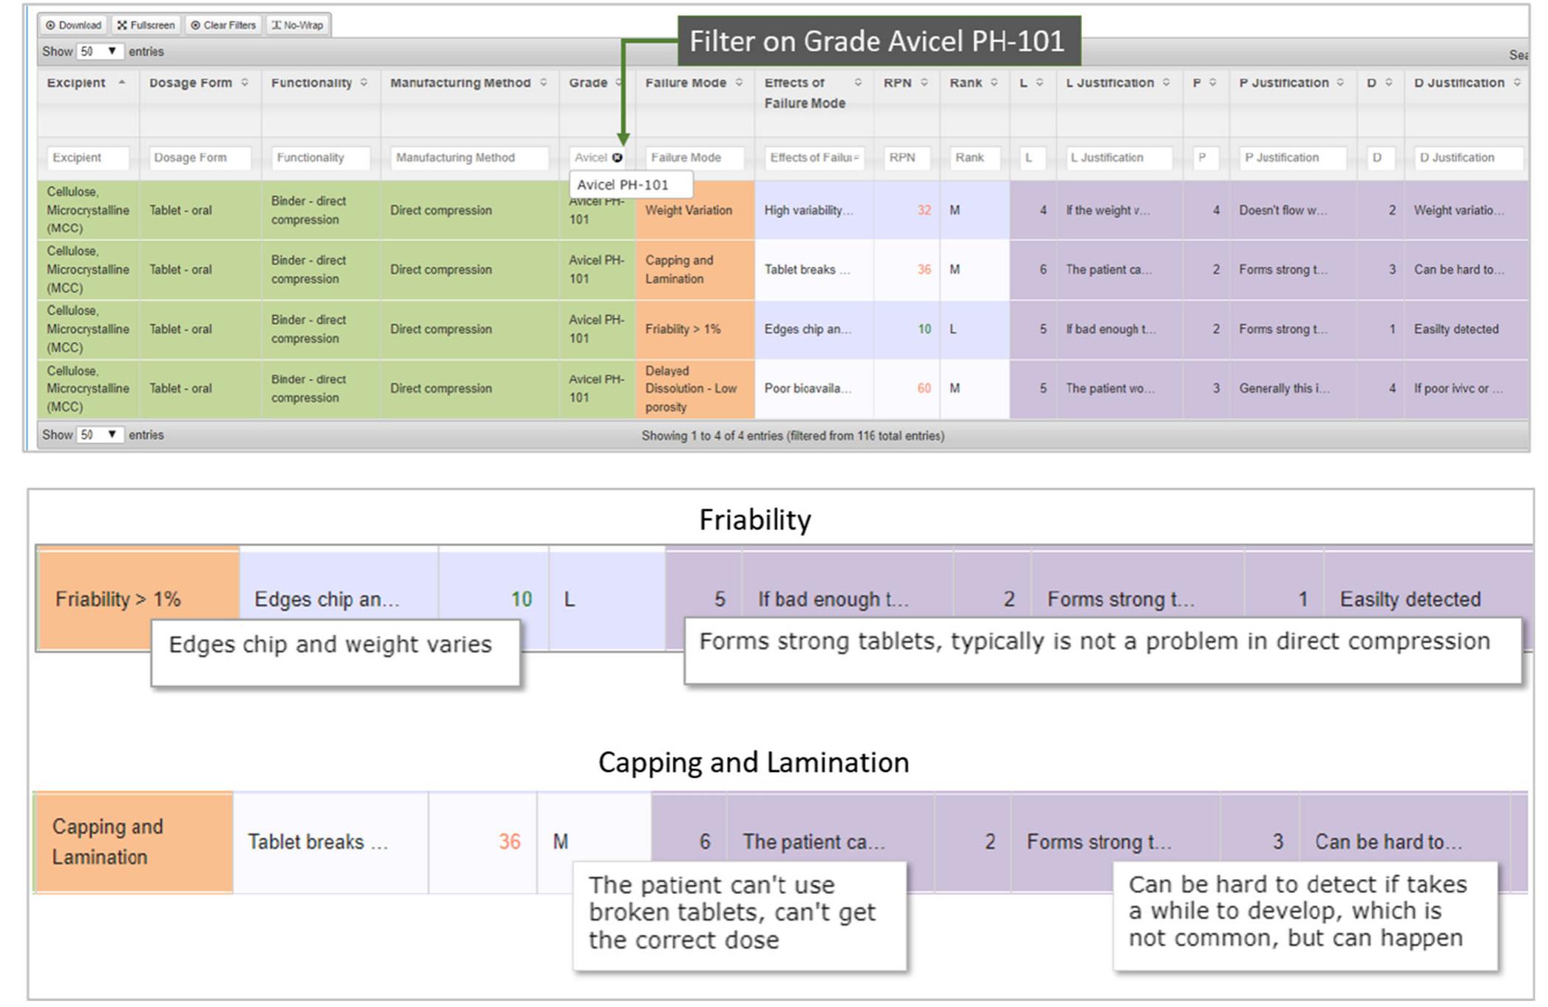Open top Show entries dropdown
This screenshot has height=1007, width=1548.
click(x=99, y=52)
